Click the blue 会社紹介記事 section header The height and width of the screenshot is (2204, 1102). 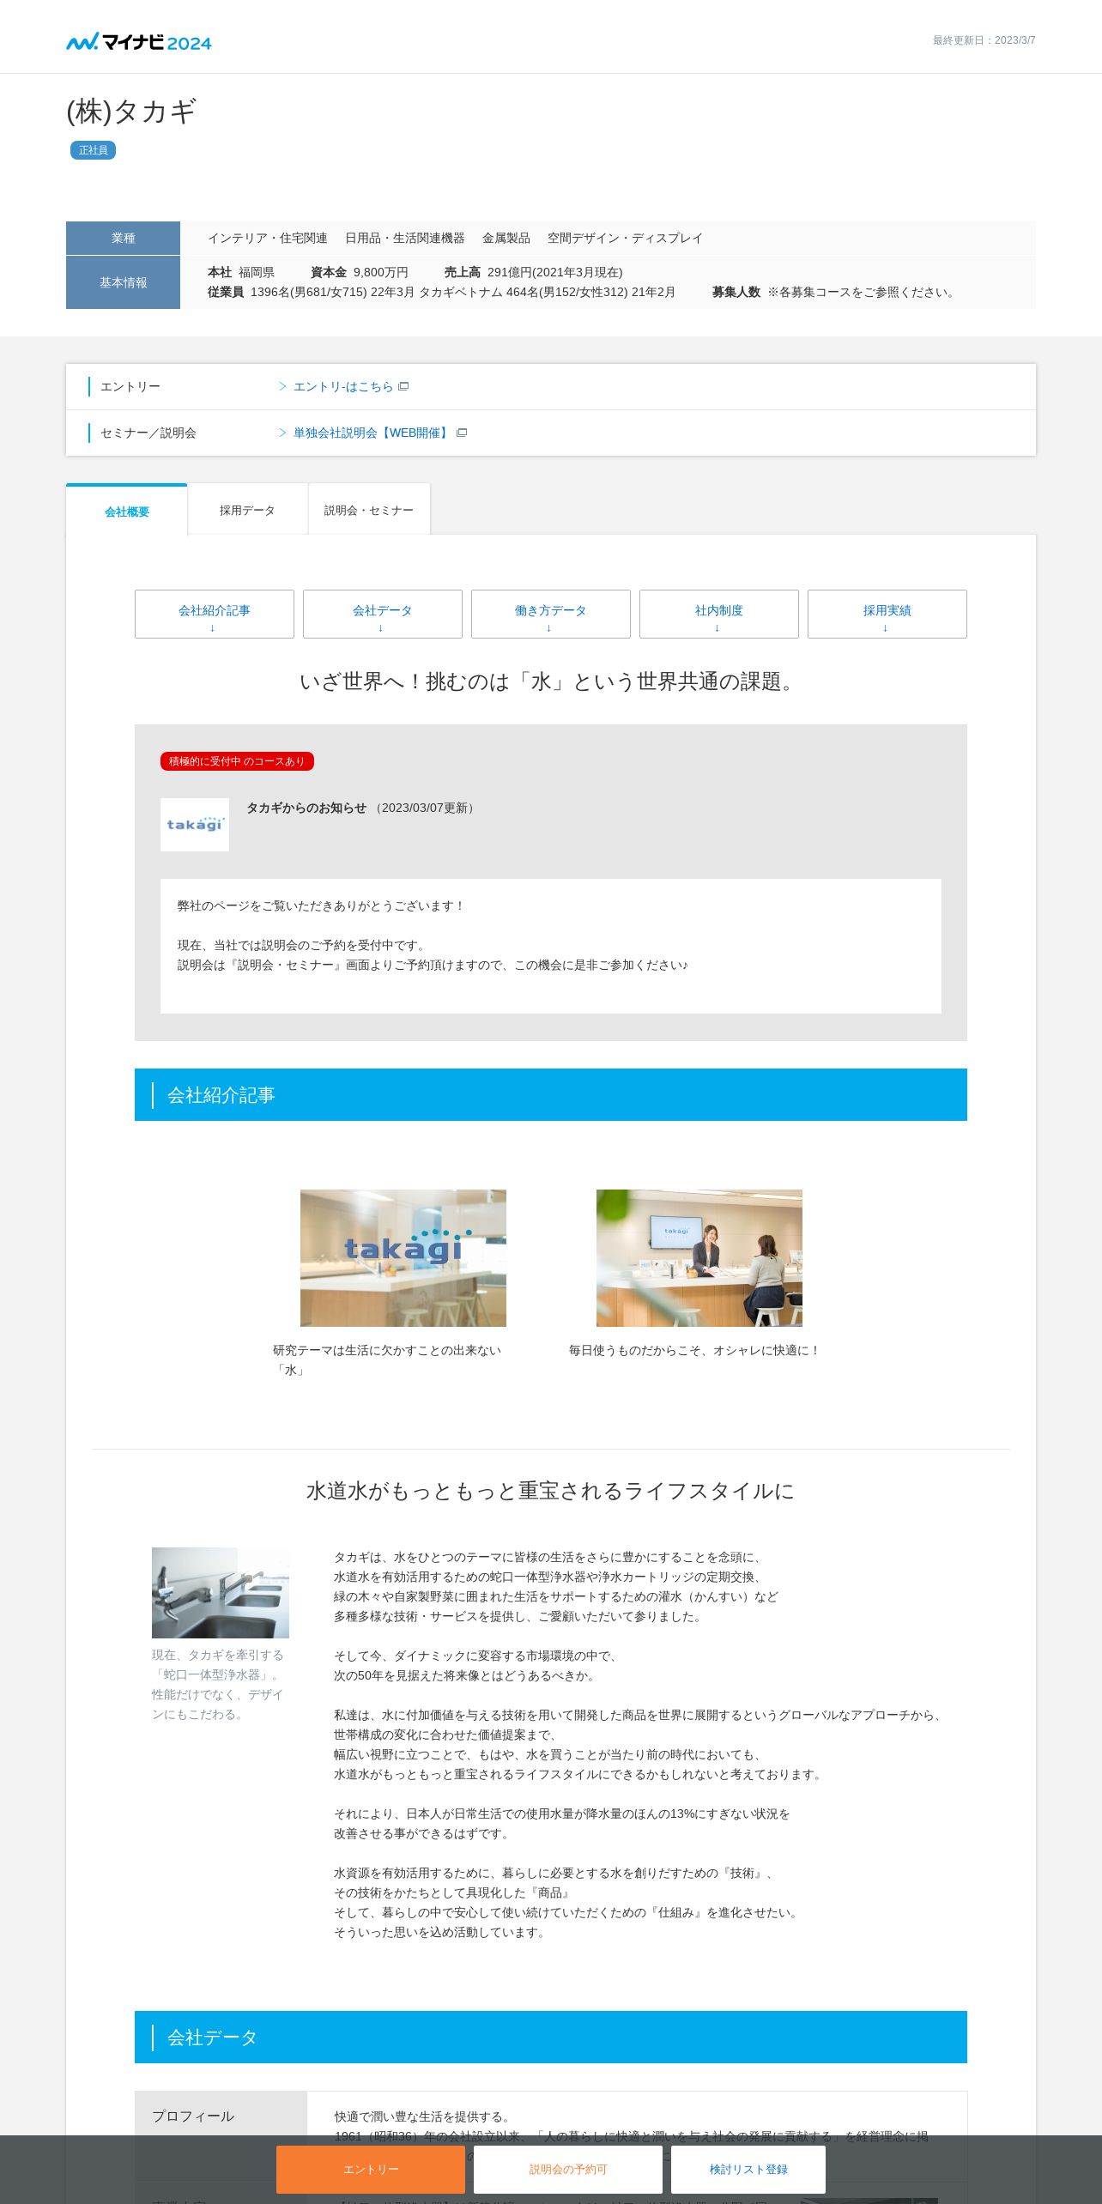click(x=551, y=1095)
